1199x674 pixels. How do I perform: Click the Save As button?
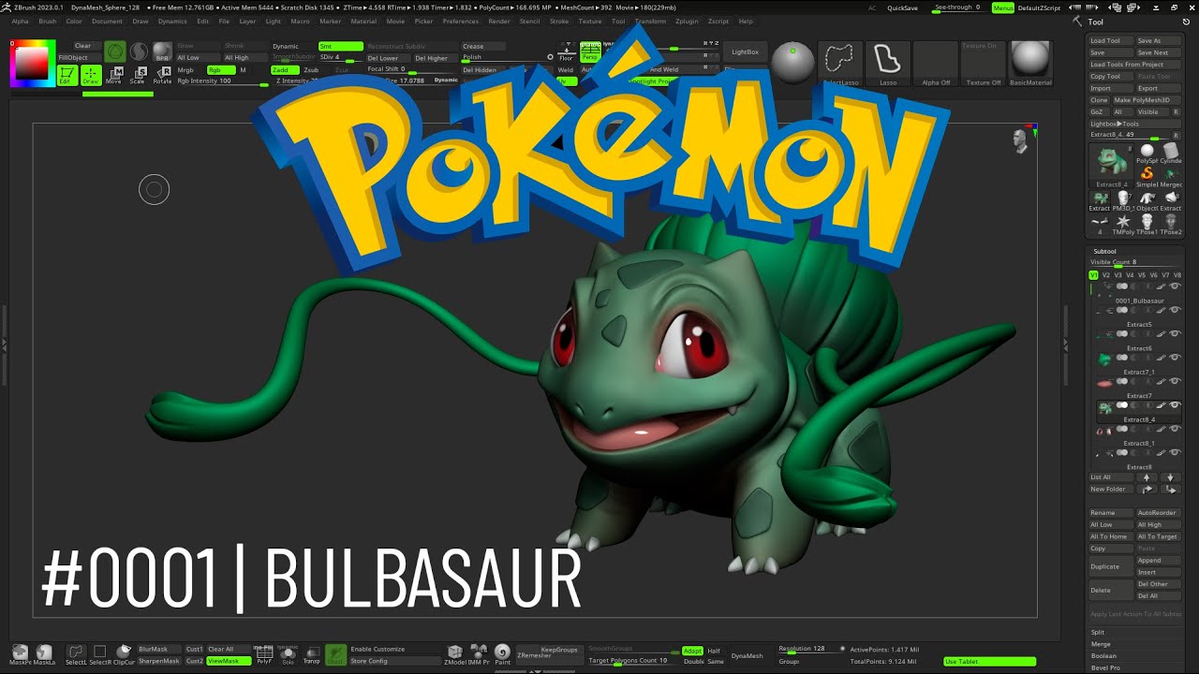coord(1159,41)
